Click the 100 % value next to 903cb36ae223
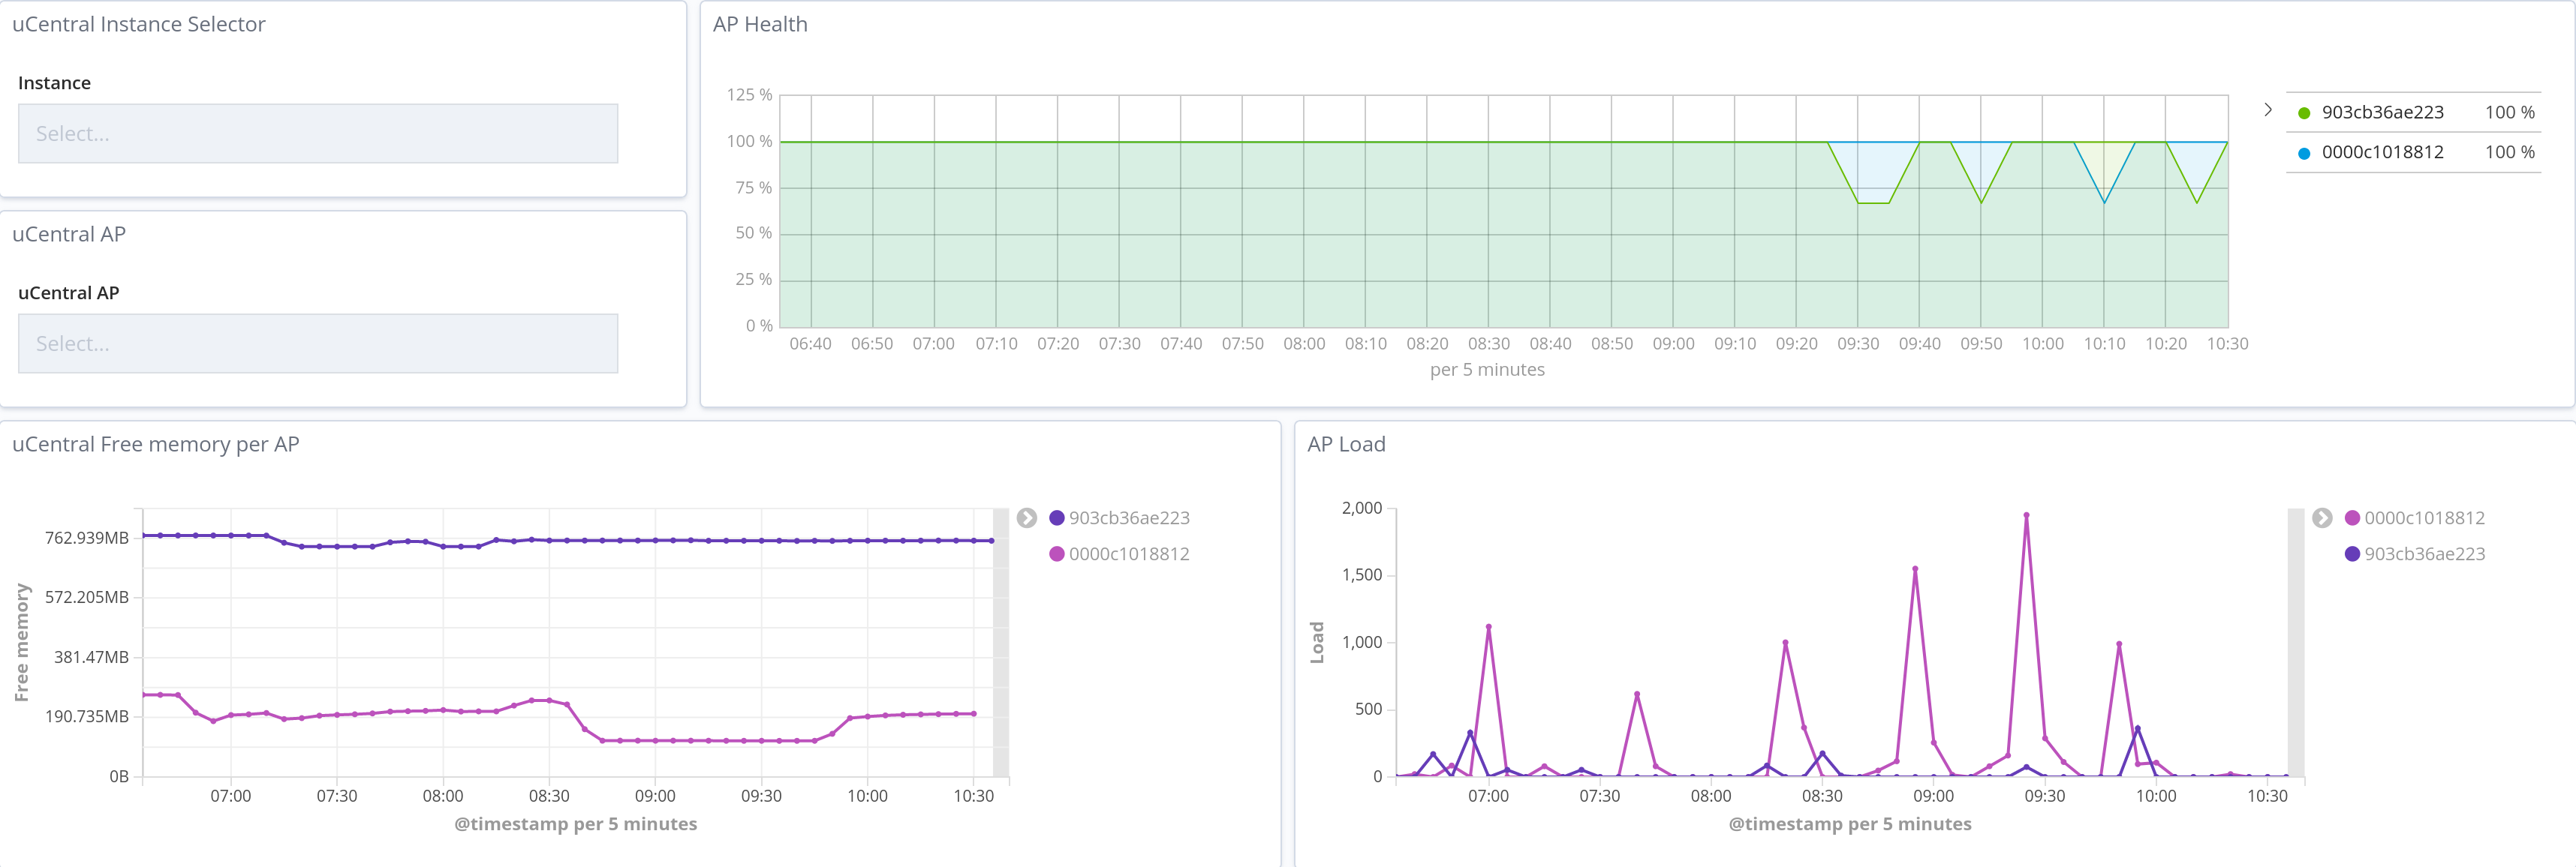The image size is (2576, 867). 2511,112
